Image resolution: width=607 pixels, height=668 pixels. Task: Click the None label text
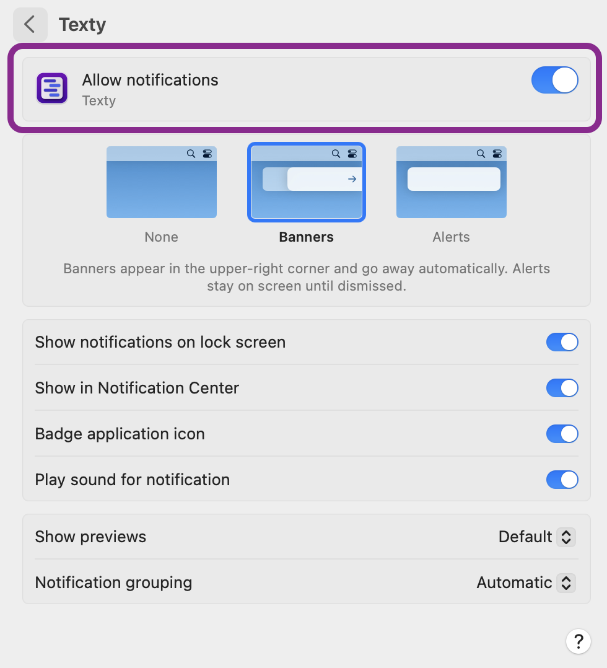click(x=162, y=237)
